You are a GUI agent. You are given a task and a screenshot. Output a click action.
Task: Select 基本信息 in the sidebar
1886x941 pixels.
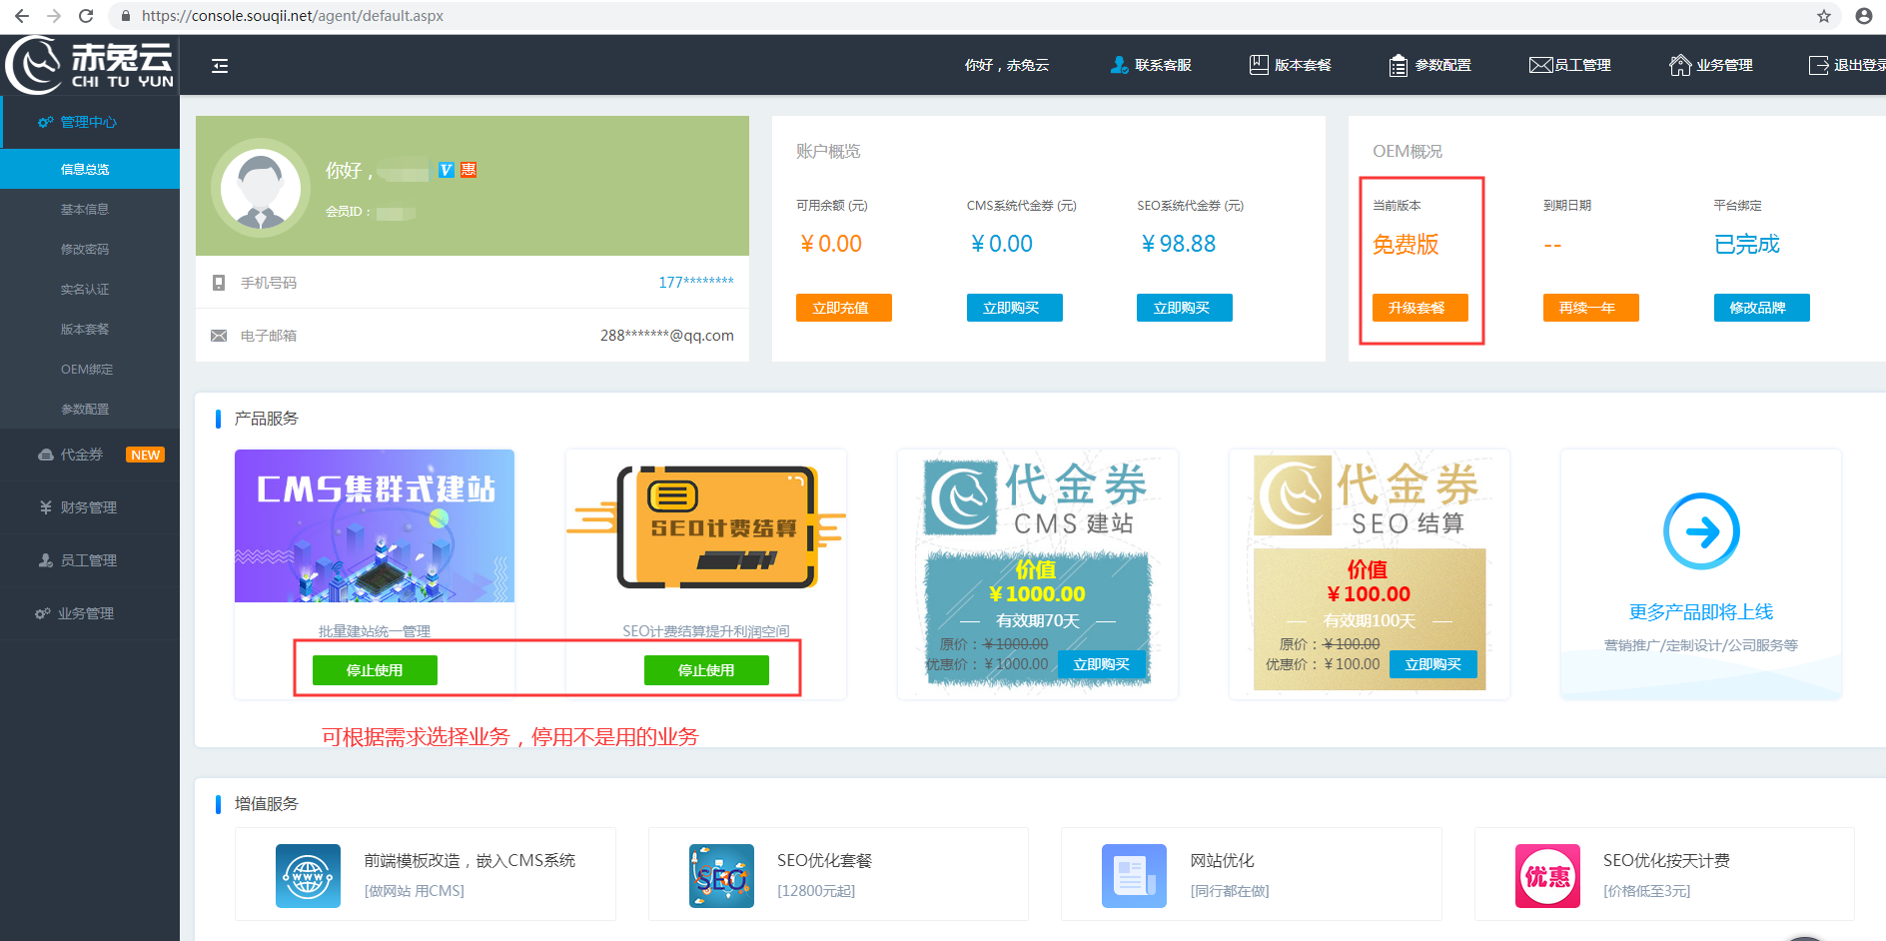click(x=85, y=210)
